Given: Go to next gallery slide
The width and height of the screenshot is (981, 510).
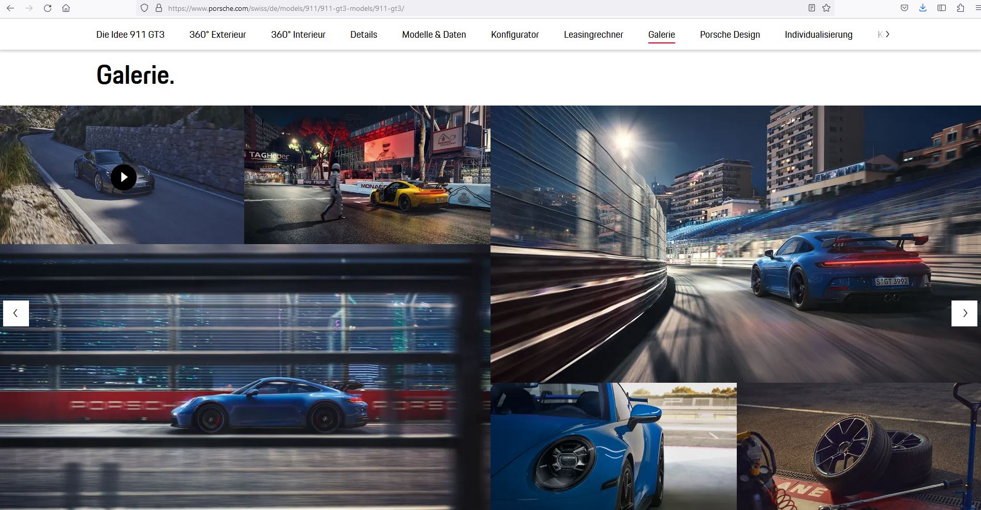Looking at the screenshot, I should point(964,313).
